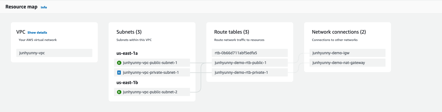The image size is (442, 112).
Task: Click blue A icon of private-subnet-1
Action: coord(119,72)
